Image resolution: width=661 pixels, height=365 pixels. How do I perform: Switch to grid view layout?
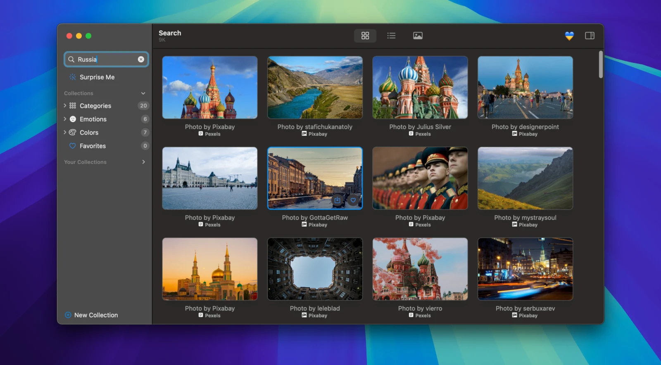[365, 36]
